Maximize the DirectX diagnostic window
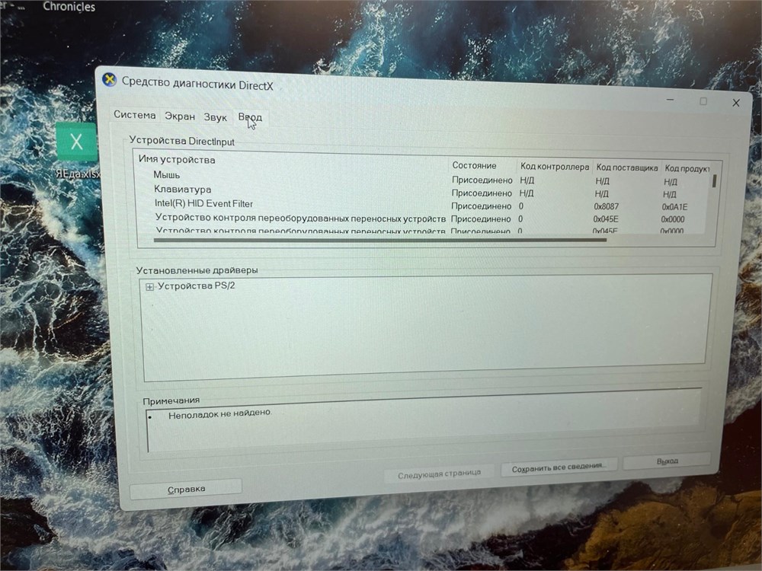This screenshot has height=571, width=762. (x=703, y=101)
